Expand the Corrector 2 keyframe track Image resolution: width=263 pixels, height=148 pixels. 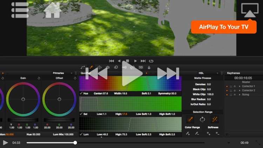click(x=240, y=90)
